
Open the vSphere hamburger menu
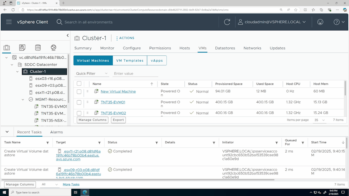point(9,22)
